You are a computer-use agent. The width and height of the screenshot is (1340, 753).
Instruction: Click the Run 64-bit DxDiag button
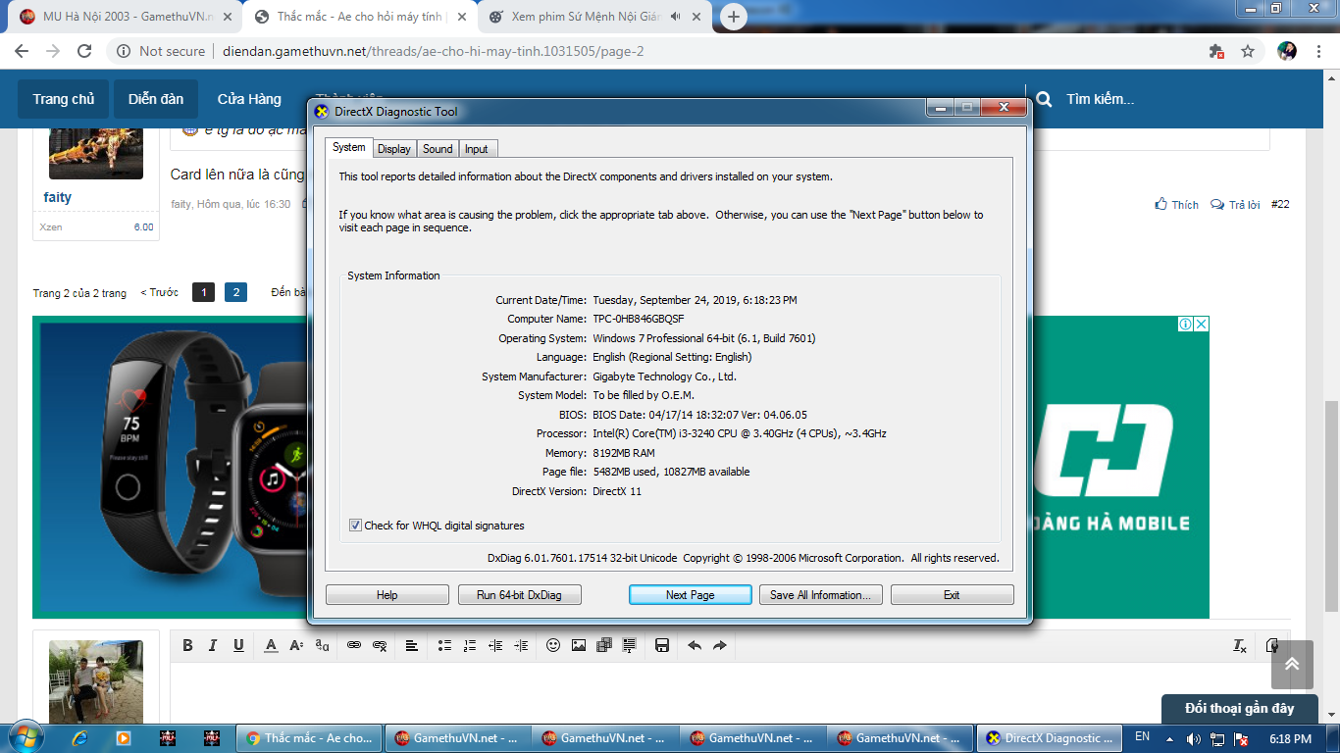[519, 595]
